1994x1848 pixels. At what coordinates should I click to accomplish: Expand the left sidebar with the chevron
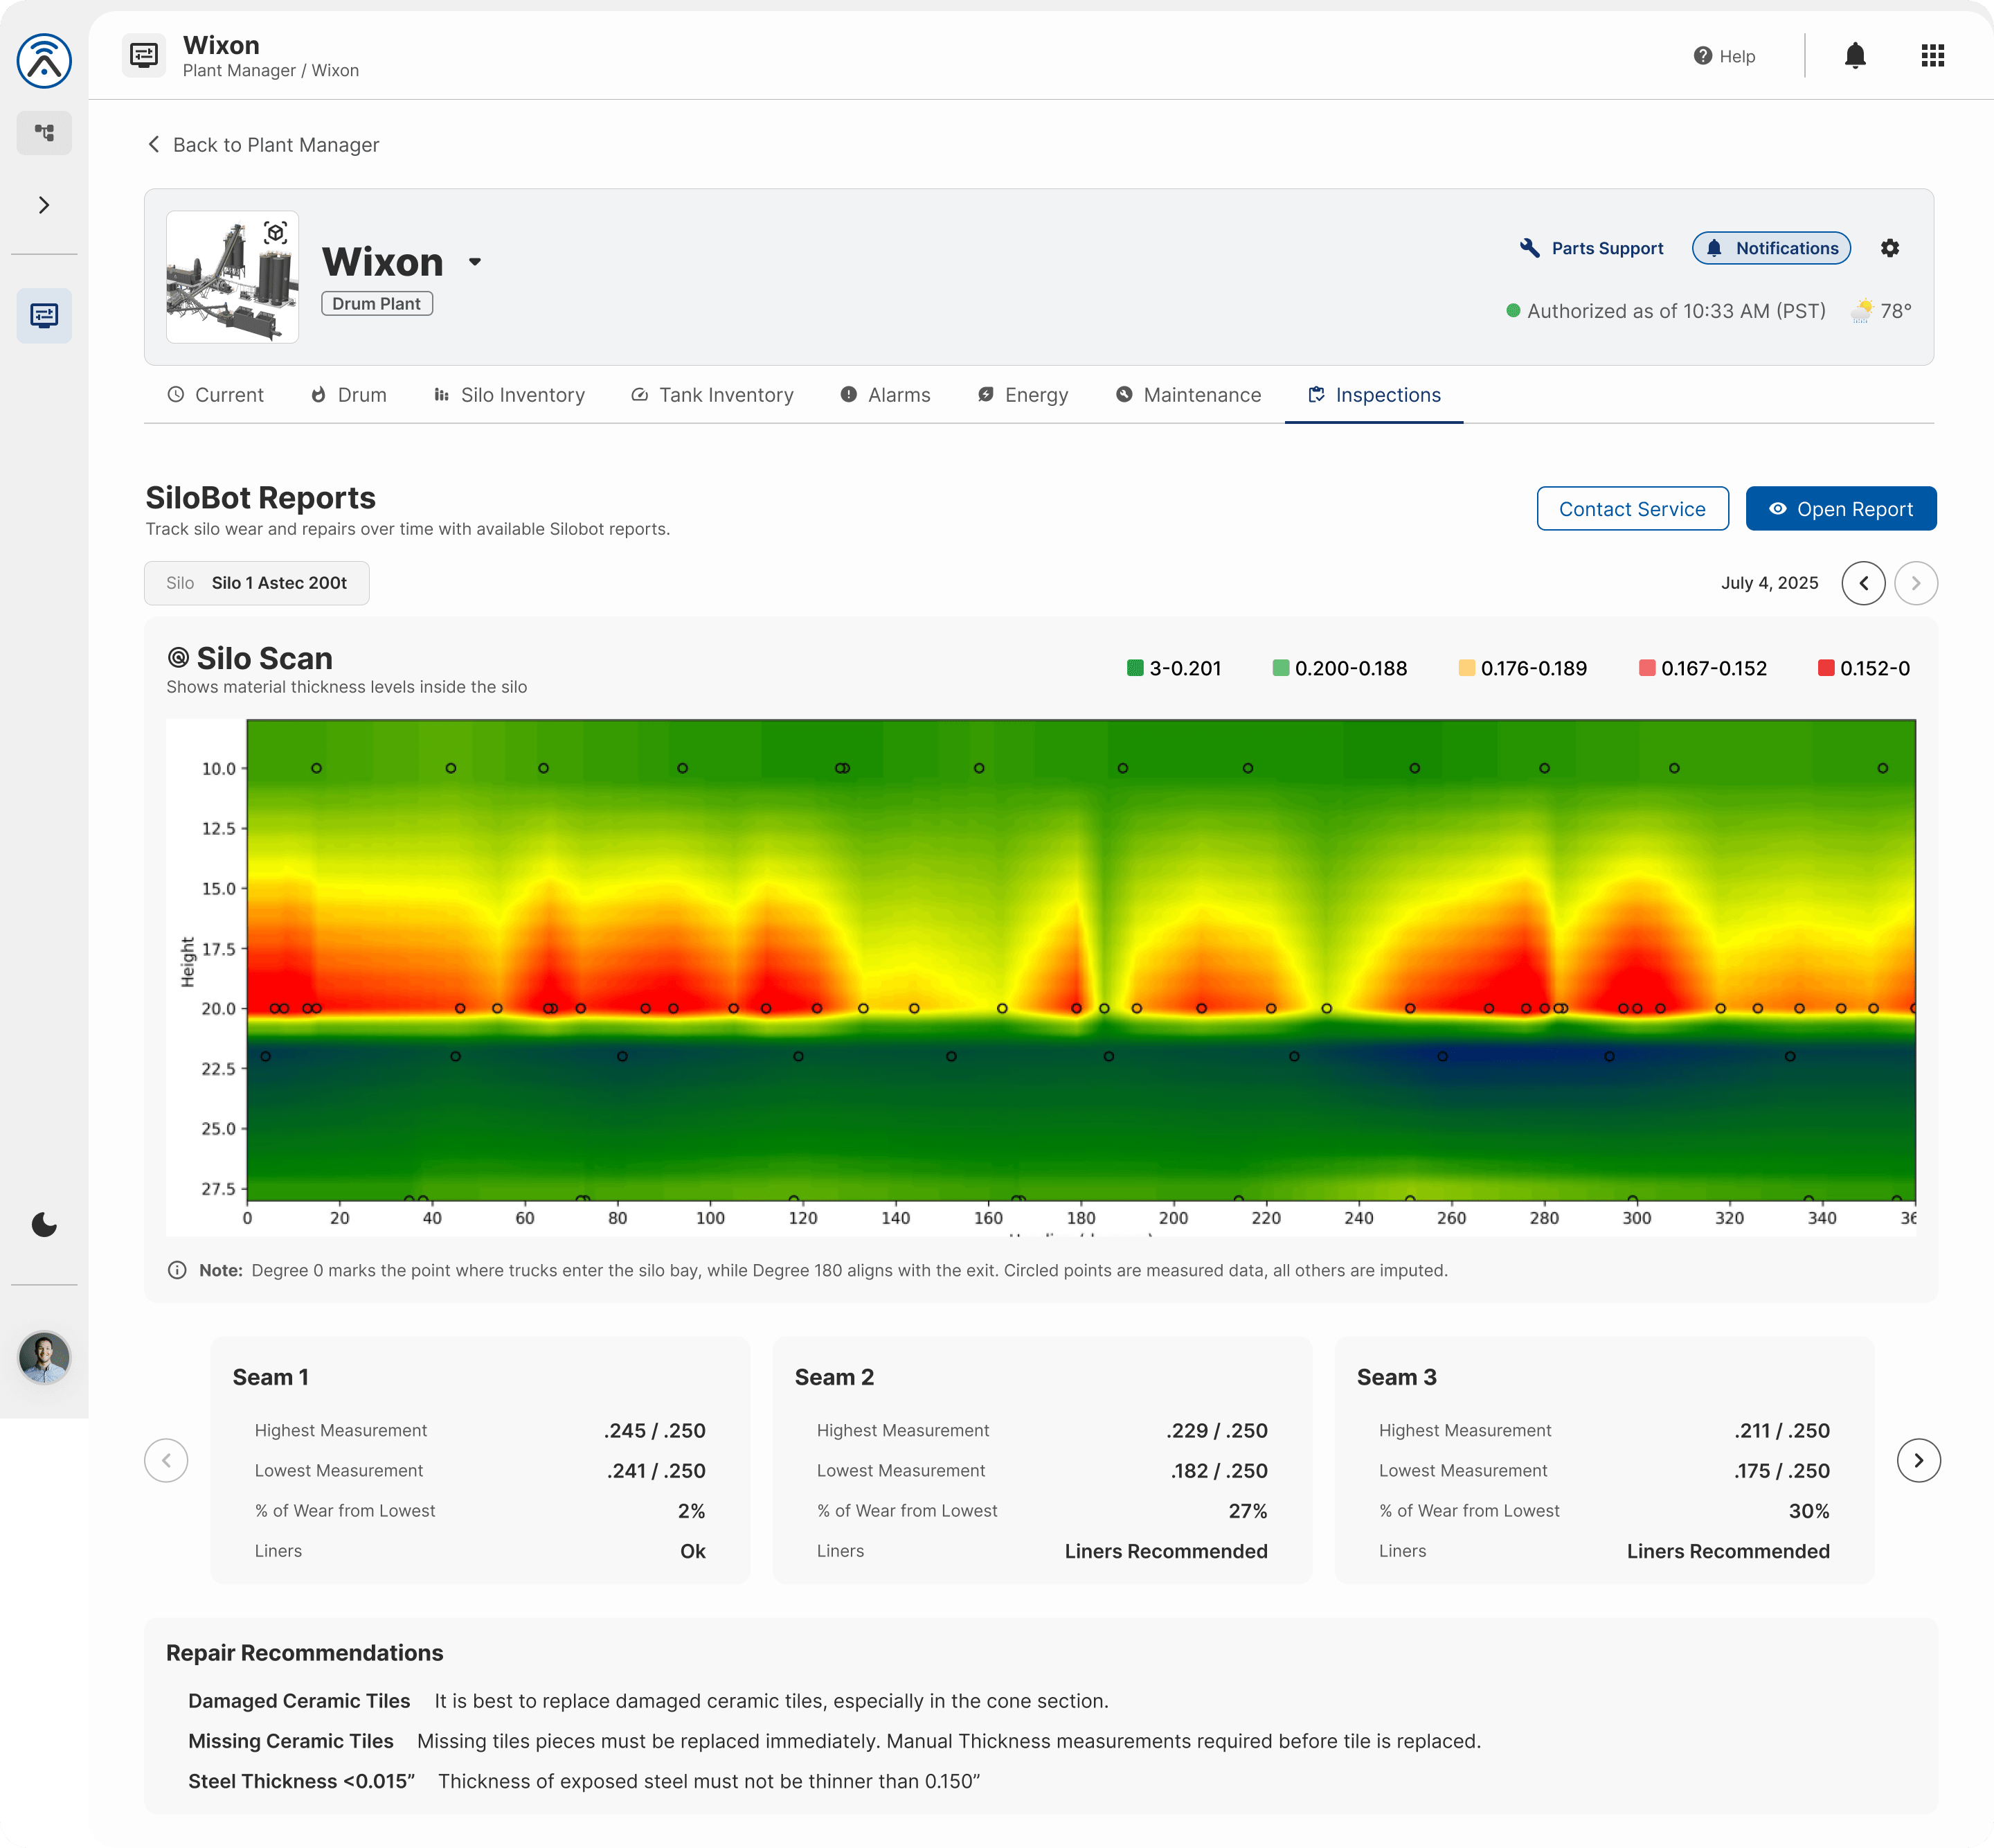[44, 205]
